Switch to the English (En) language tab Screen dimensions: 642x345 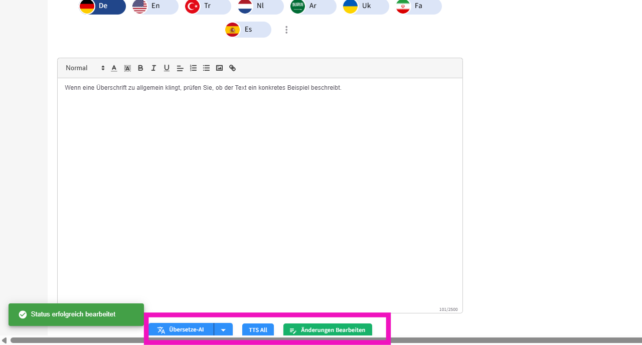pos(155,6)
